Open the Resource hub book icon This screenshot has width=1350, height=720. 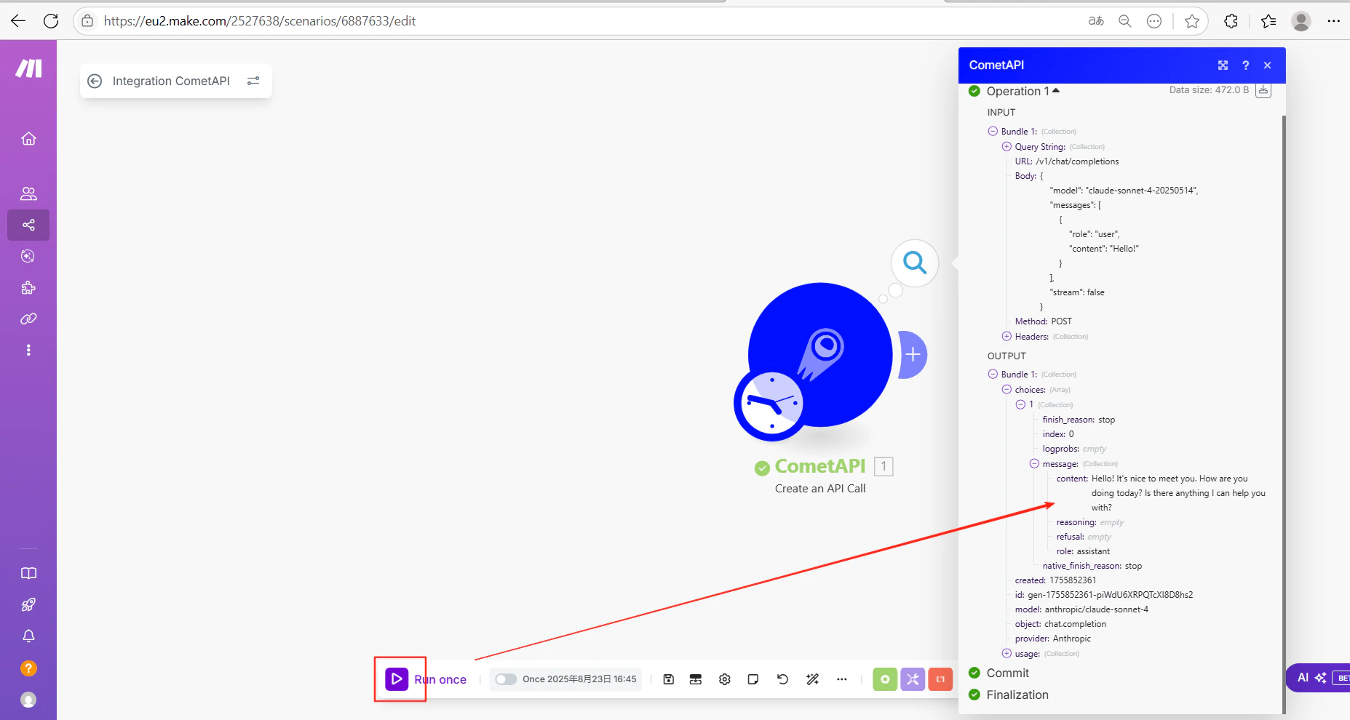click(28, 573)
